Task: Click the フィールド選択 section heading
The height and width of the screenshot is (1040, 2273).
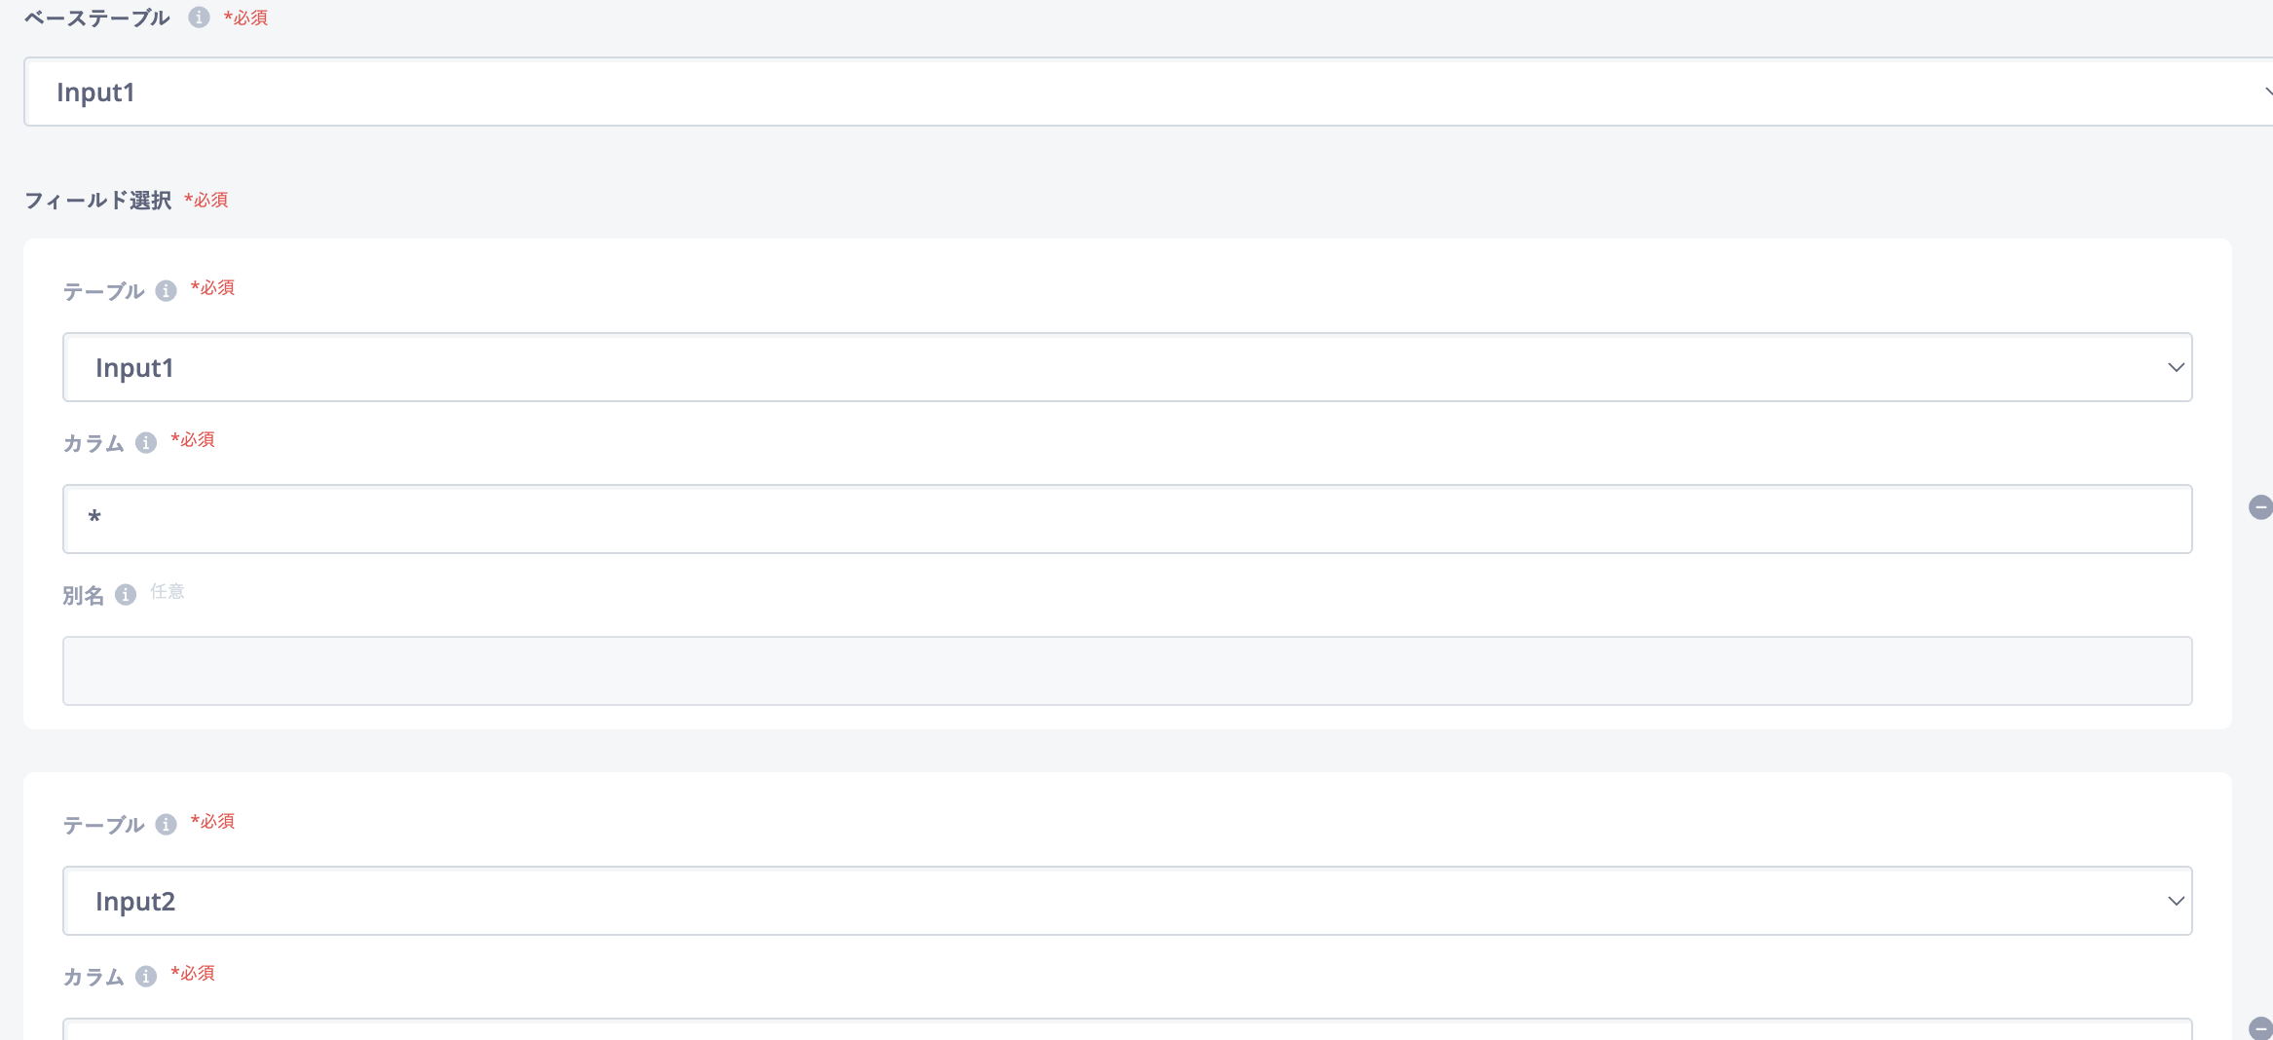Action: coord(98,201)
